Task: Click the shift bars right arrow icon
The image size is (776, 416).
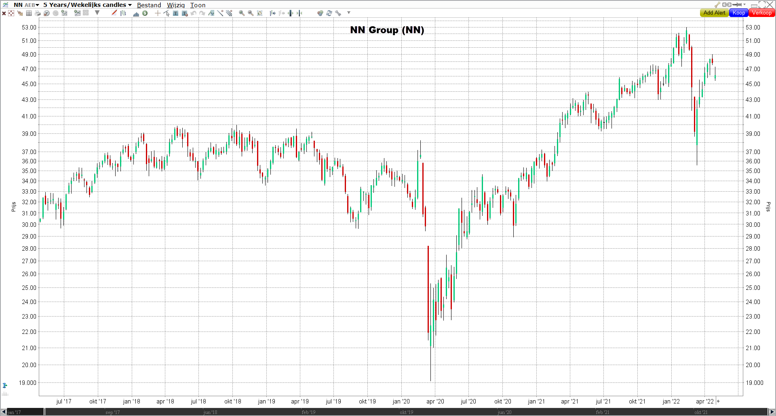Action: pos(273,13)
